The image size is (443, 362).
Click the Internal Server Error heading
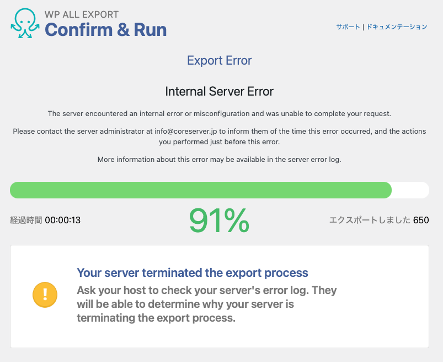[x=220, y=91]
